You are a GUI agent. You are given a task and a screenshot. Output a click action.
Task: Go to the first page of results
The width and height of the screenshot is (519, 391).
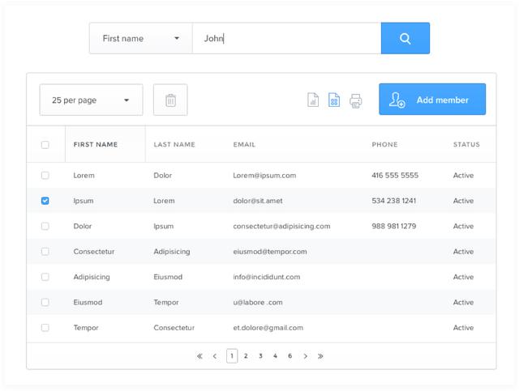[199, 356]
